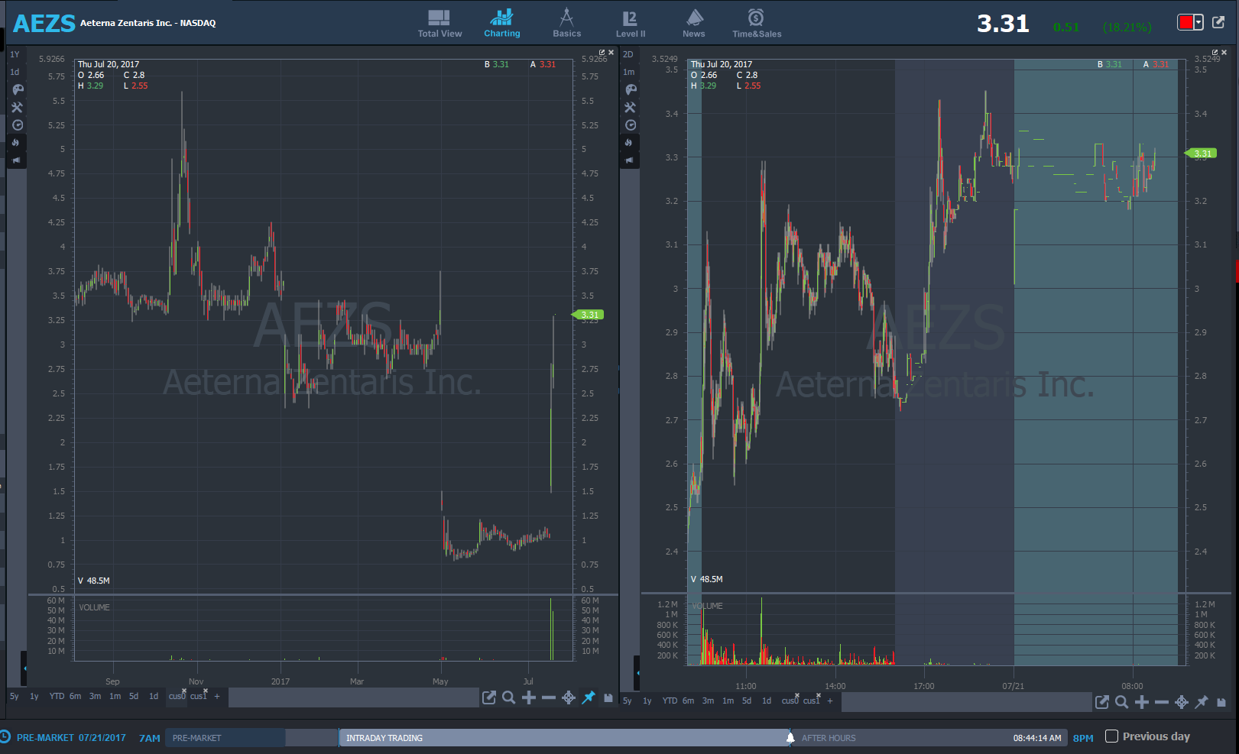
Task: Toggle crosshair on the left chart
Action: click(x=569, y=697)
